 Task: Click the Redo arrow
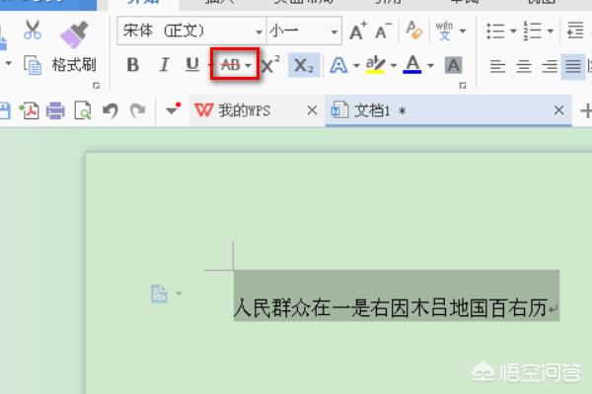(138, 111)
